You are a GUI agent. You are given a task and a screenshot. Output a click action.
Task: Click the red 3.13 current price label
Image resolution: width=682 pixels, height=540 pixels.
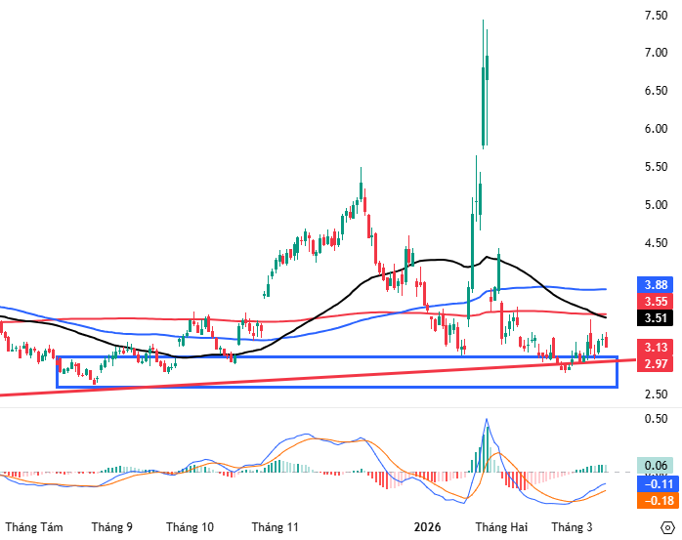click(x=656, y=348)
